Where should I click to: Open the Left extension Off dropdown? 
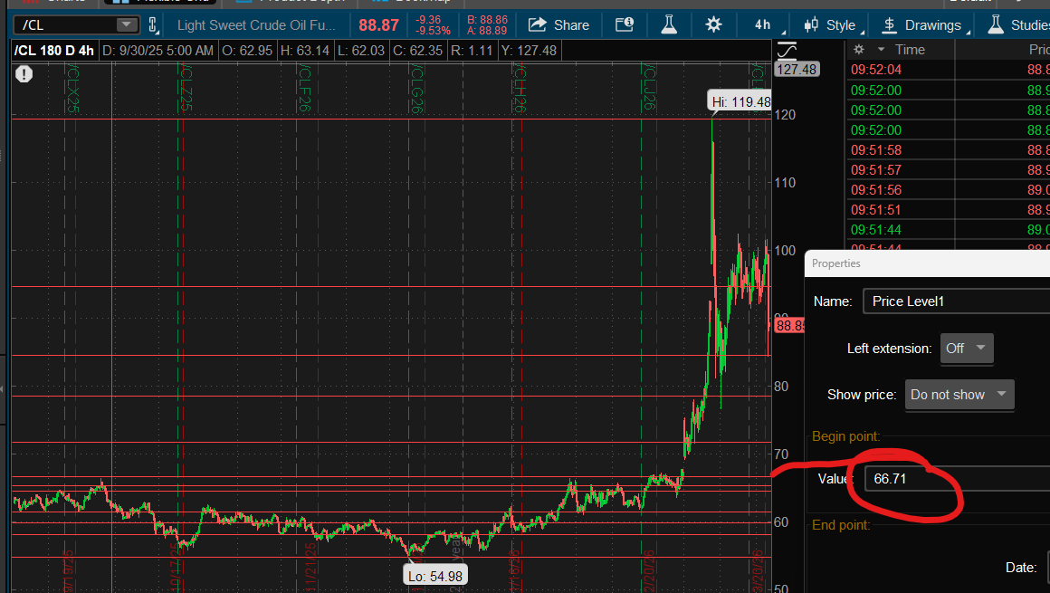967,349
